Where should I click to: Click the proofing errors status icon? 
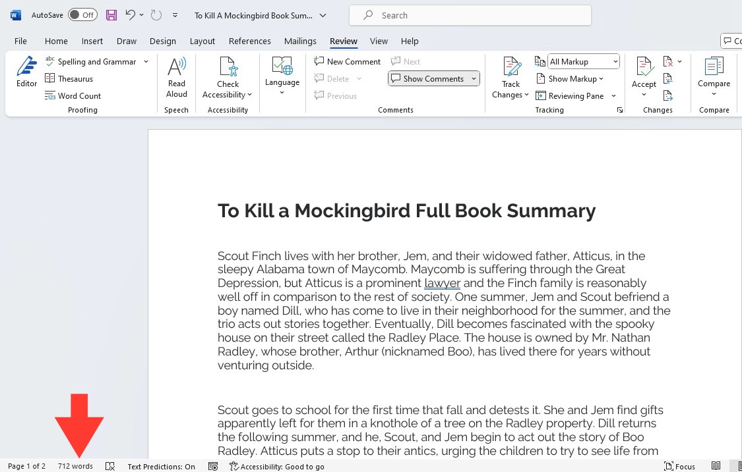pos(109,466)
